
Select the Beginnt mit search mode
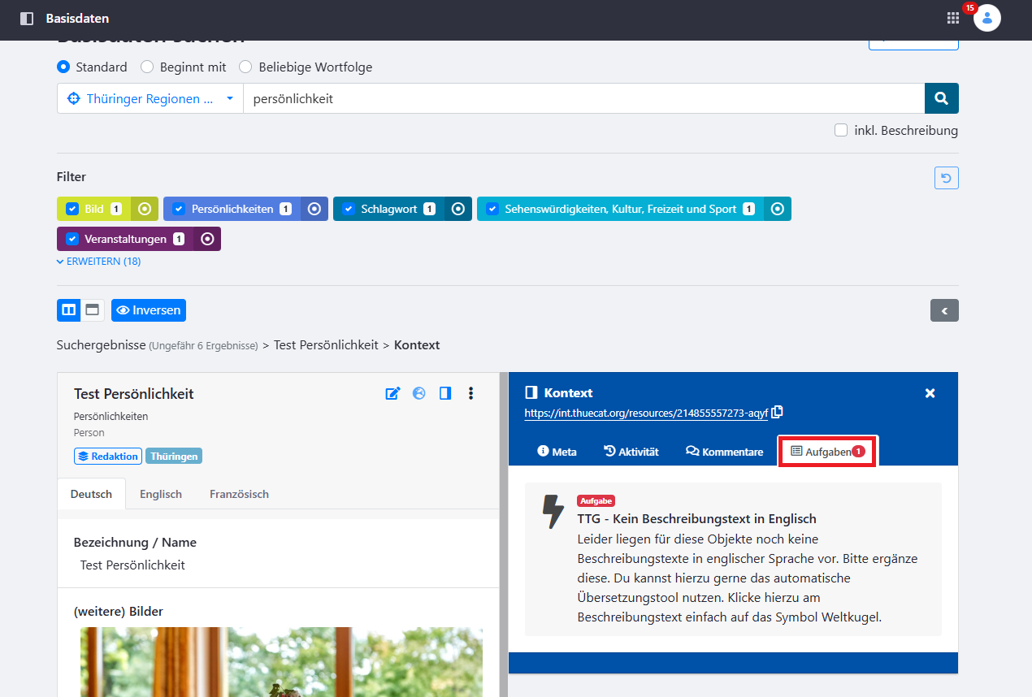click(x=147, y=67)
